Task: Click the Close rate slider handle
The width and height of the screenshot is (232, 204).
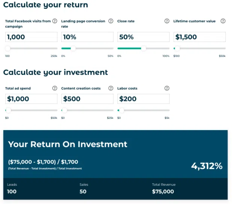Action: click(143, 48)
